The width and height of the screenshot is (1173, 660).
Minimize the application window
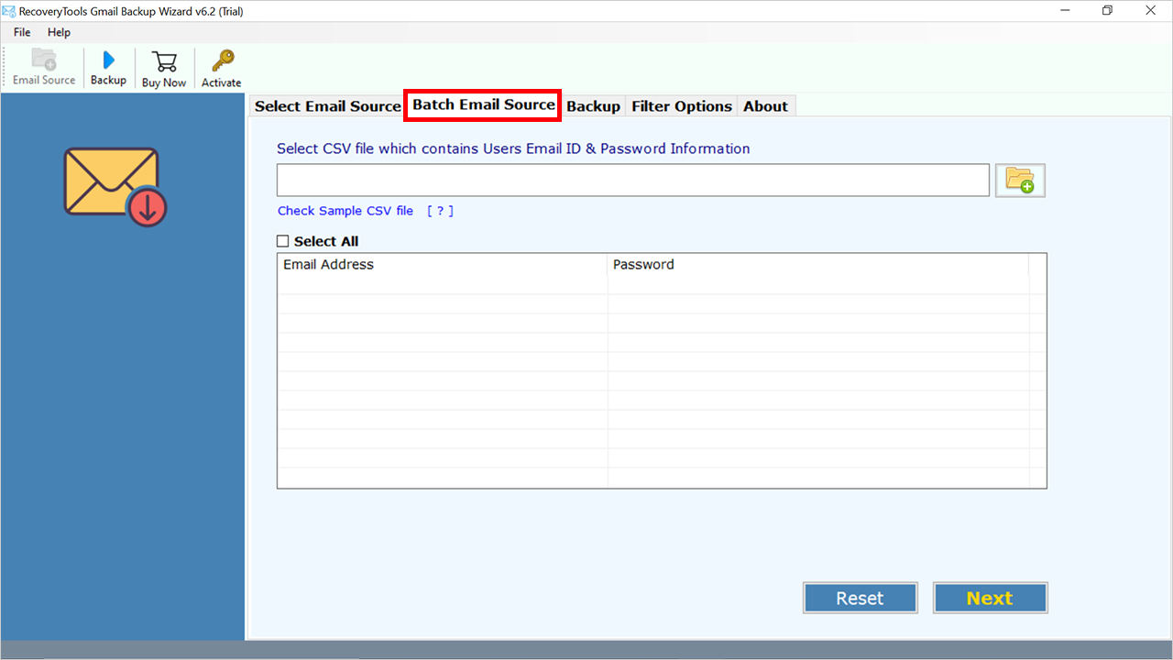tap(1064, 11)
